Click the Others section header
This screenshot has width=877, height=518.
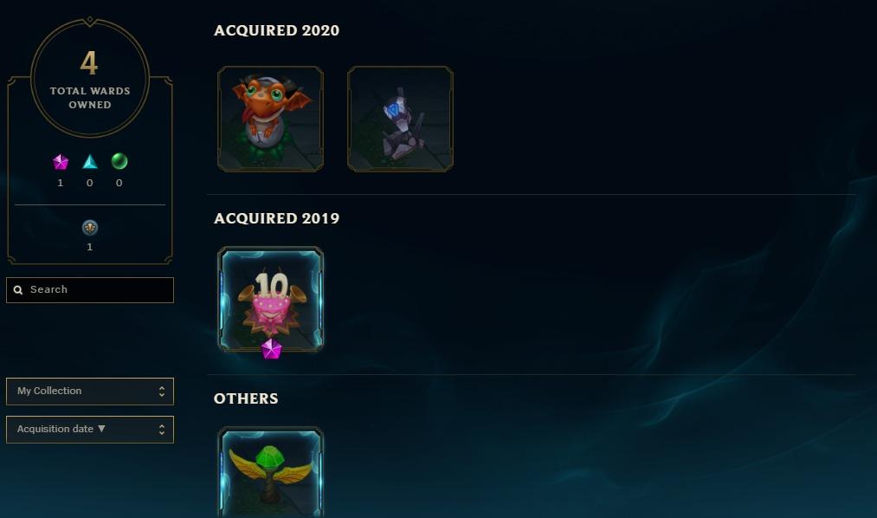point(246,398)
